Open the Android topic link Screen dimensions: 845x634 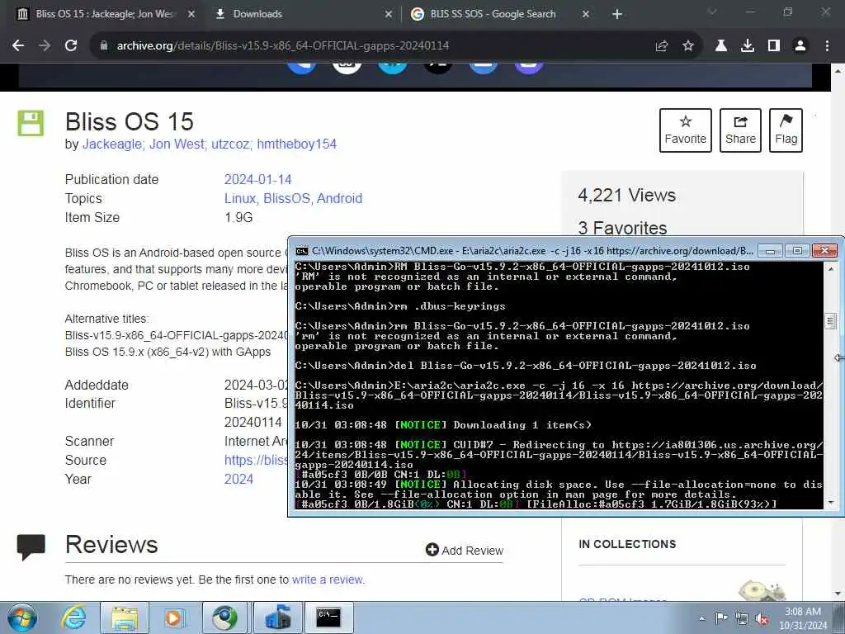click(339, 198)
